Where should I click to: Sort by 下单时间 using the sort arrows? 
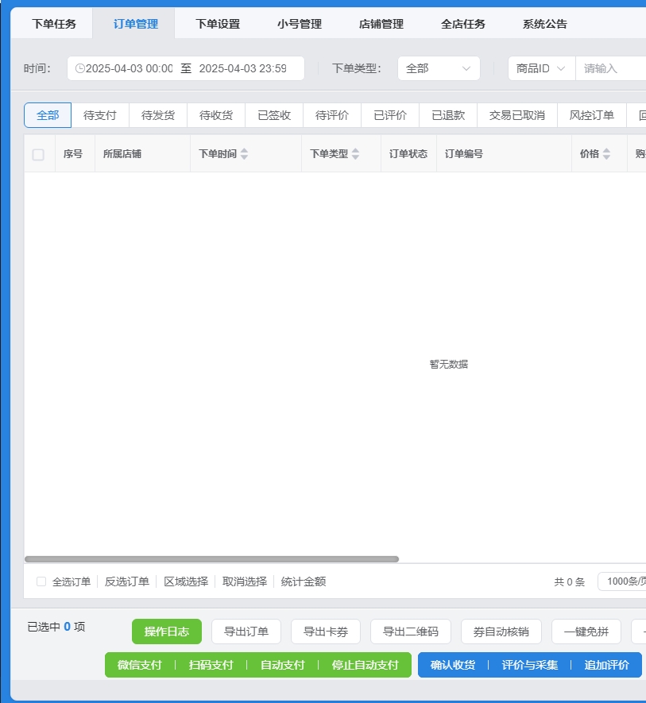click(244, 154)
